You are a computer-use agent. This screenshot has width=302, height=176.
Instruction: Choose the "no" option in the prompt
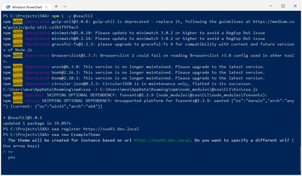pos(10,152)
